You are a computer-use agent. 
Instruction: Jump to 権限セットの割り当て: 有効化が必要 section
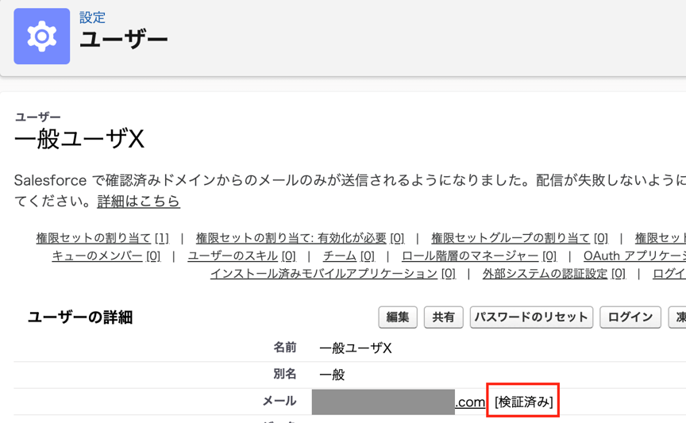point(299,238)
